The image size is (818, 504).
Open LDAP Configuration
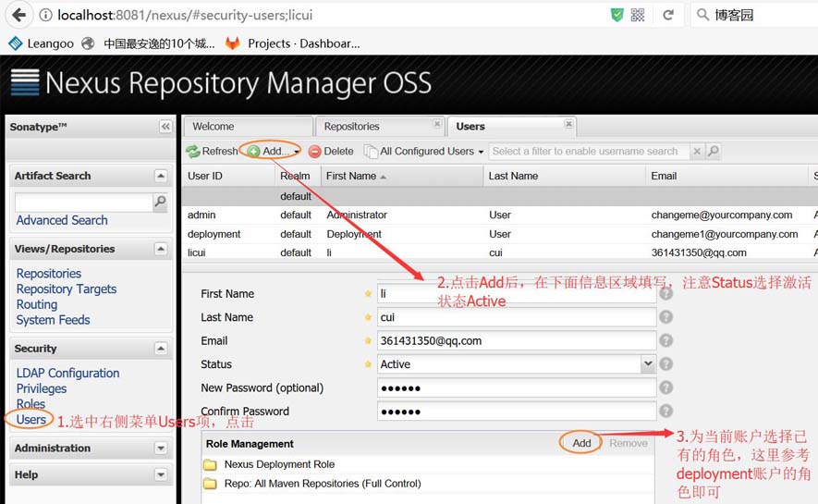(67, 373)
